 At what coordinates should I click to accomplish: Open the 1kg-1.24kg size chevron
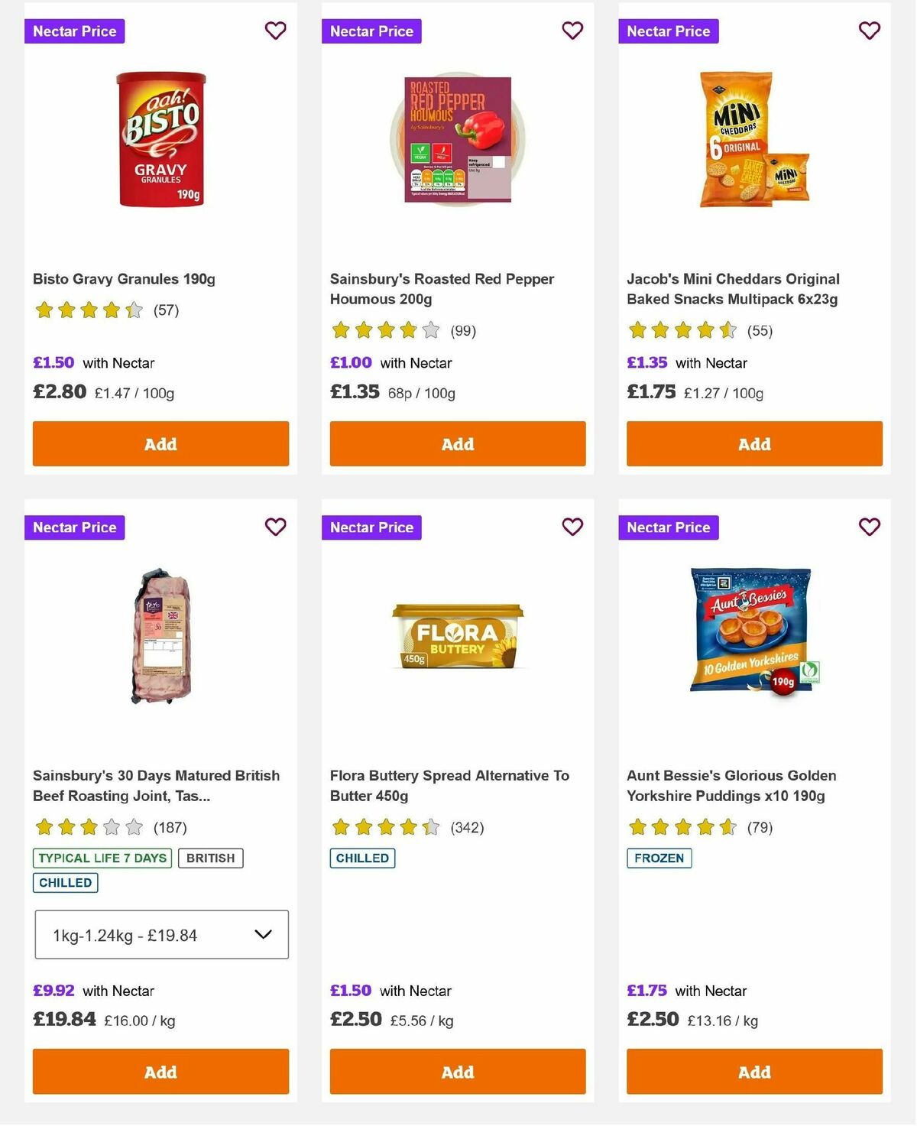click(x=264, y=934)
